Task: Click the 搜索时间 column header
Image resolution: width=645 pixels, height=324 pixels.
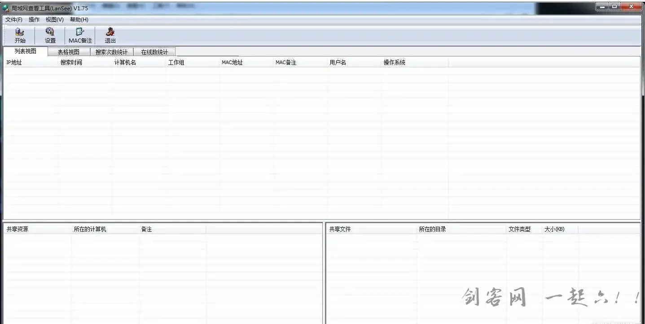Action: pos(85,62)
